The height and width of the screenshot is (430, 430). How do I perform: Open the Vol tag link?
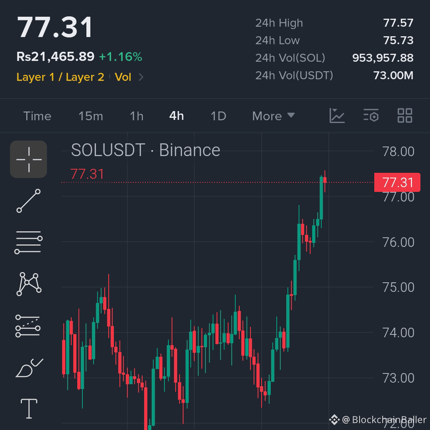pos(123,77)
